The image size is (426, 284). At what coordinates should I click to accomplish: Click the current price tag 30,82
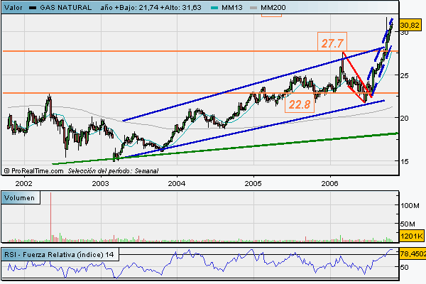[410, 26]
